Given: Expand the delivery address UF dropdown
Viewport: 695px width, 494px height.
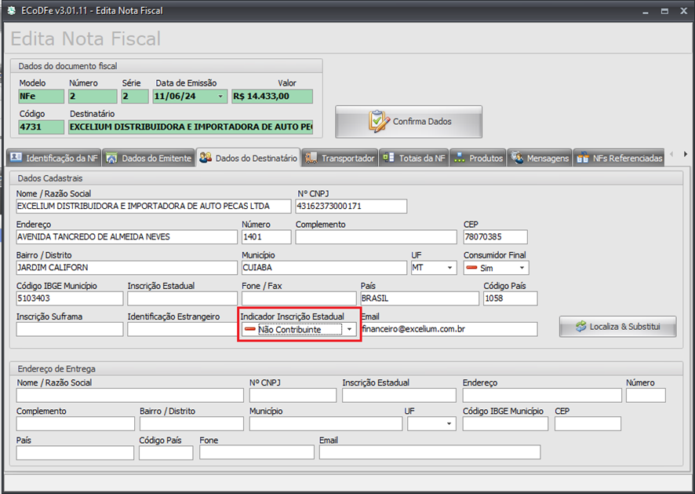Looking at the screenshot, I should point(449,424).
